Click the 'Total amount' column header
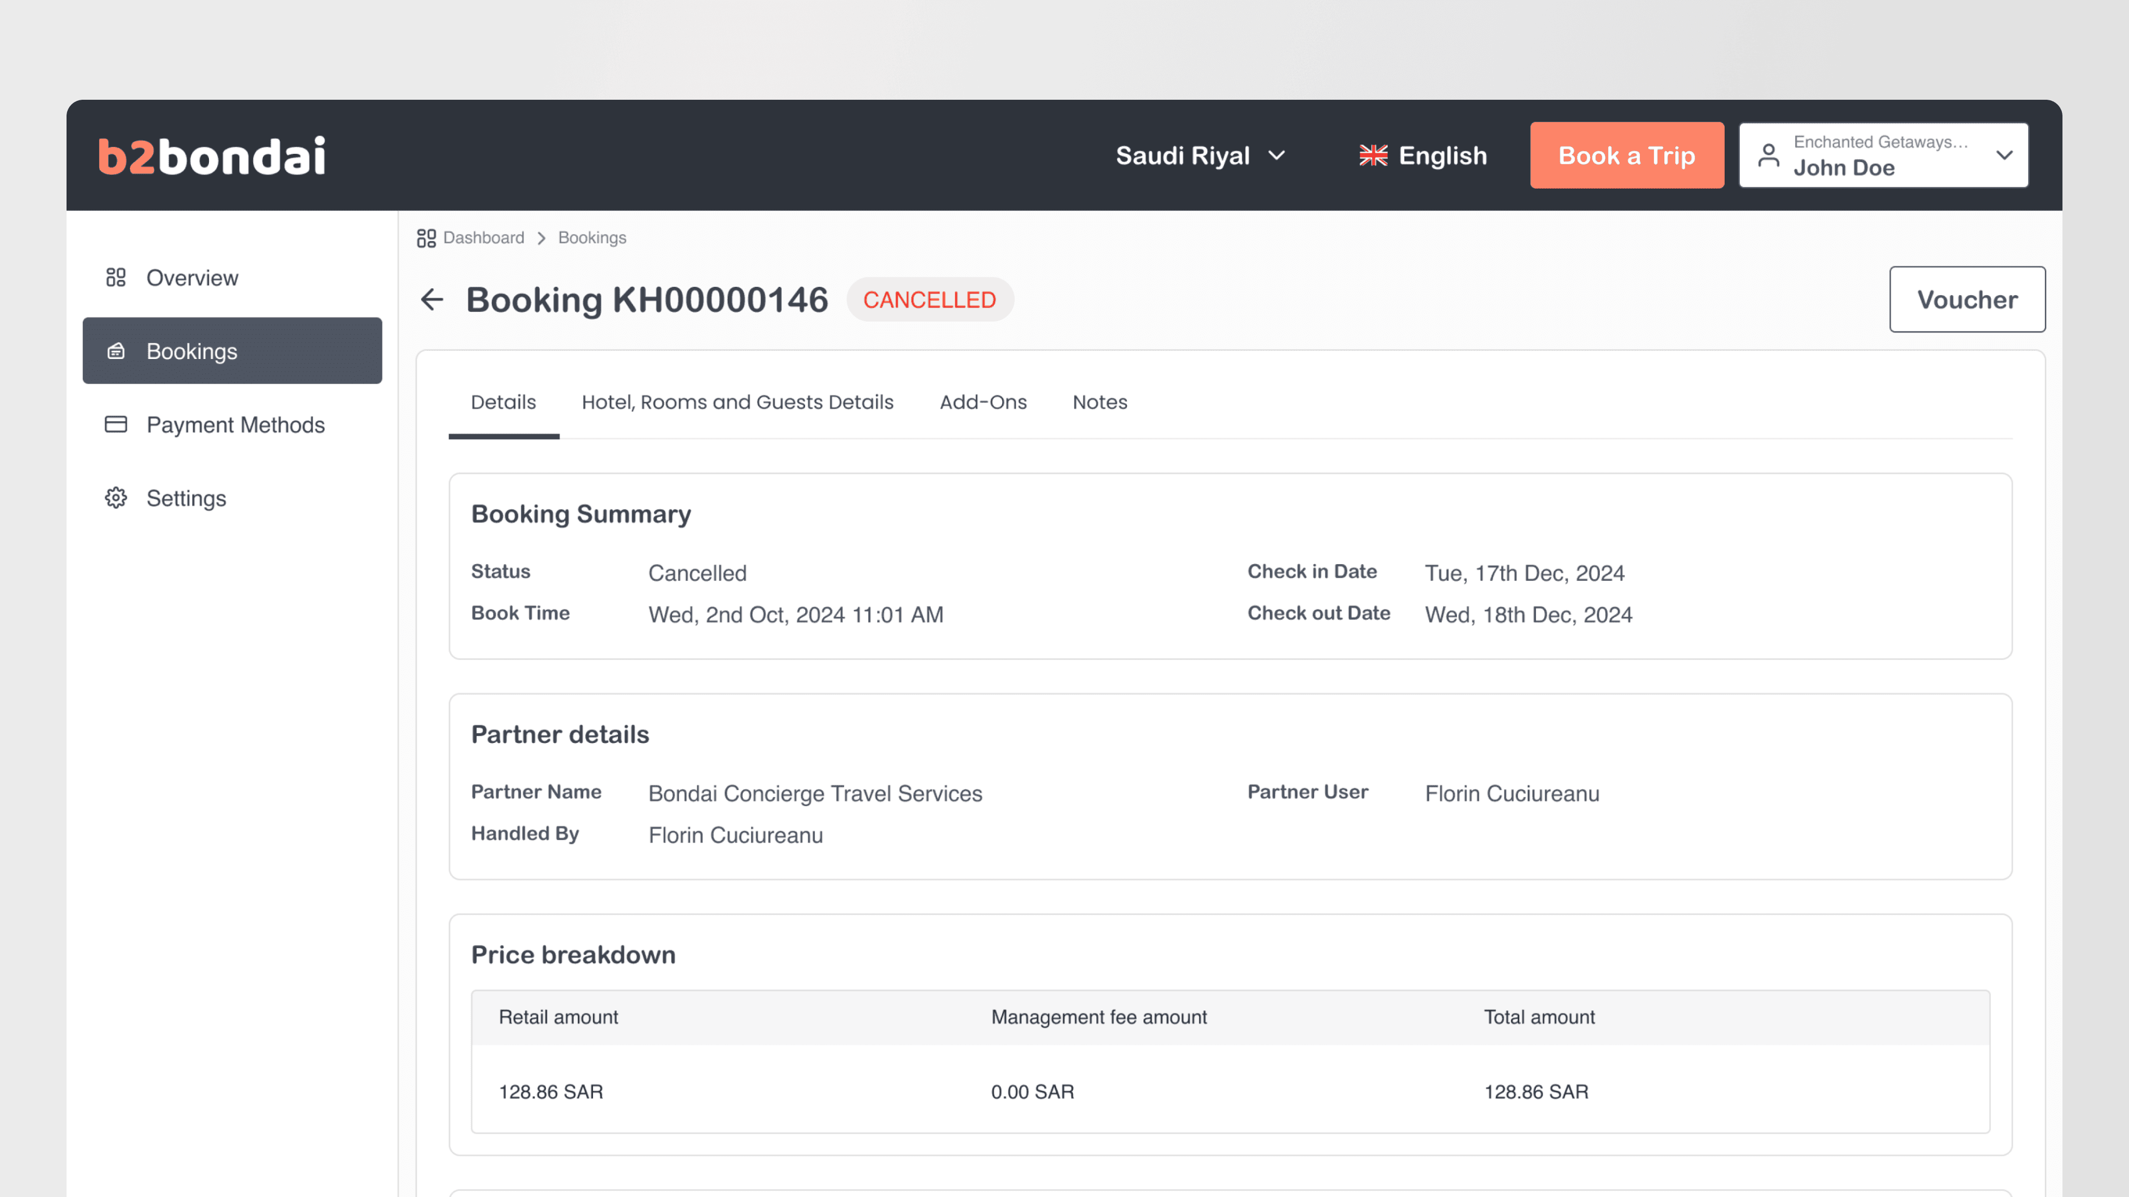 click(1539, 1017)
